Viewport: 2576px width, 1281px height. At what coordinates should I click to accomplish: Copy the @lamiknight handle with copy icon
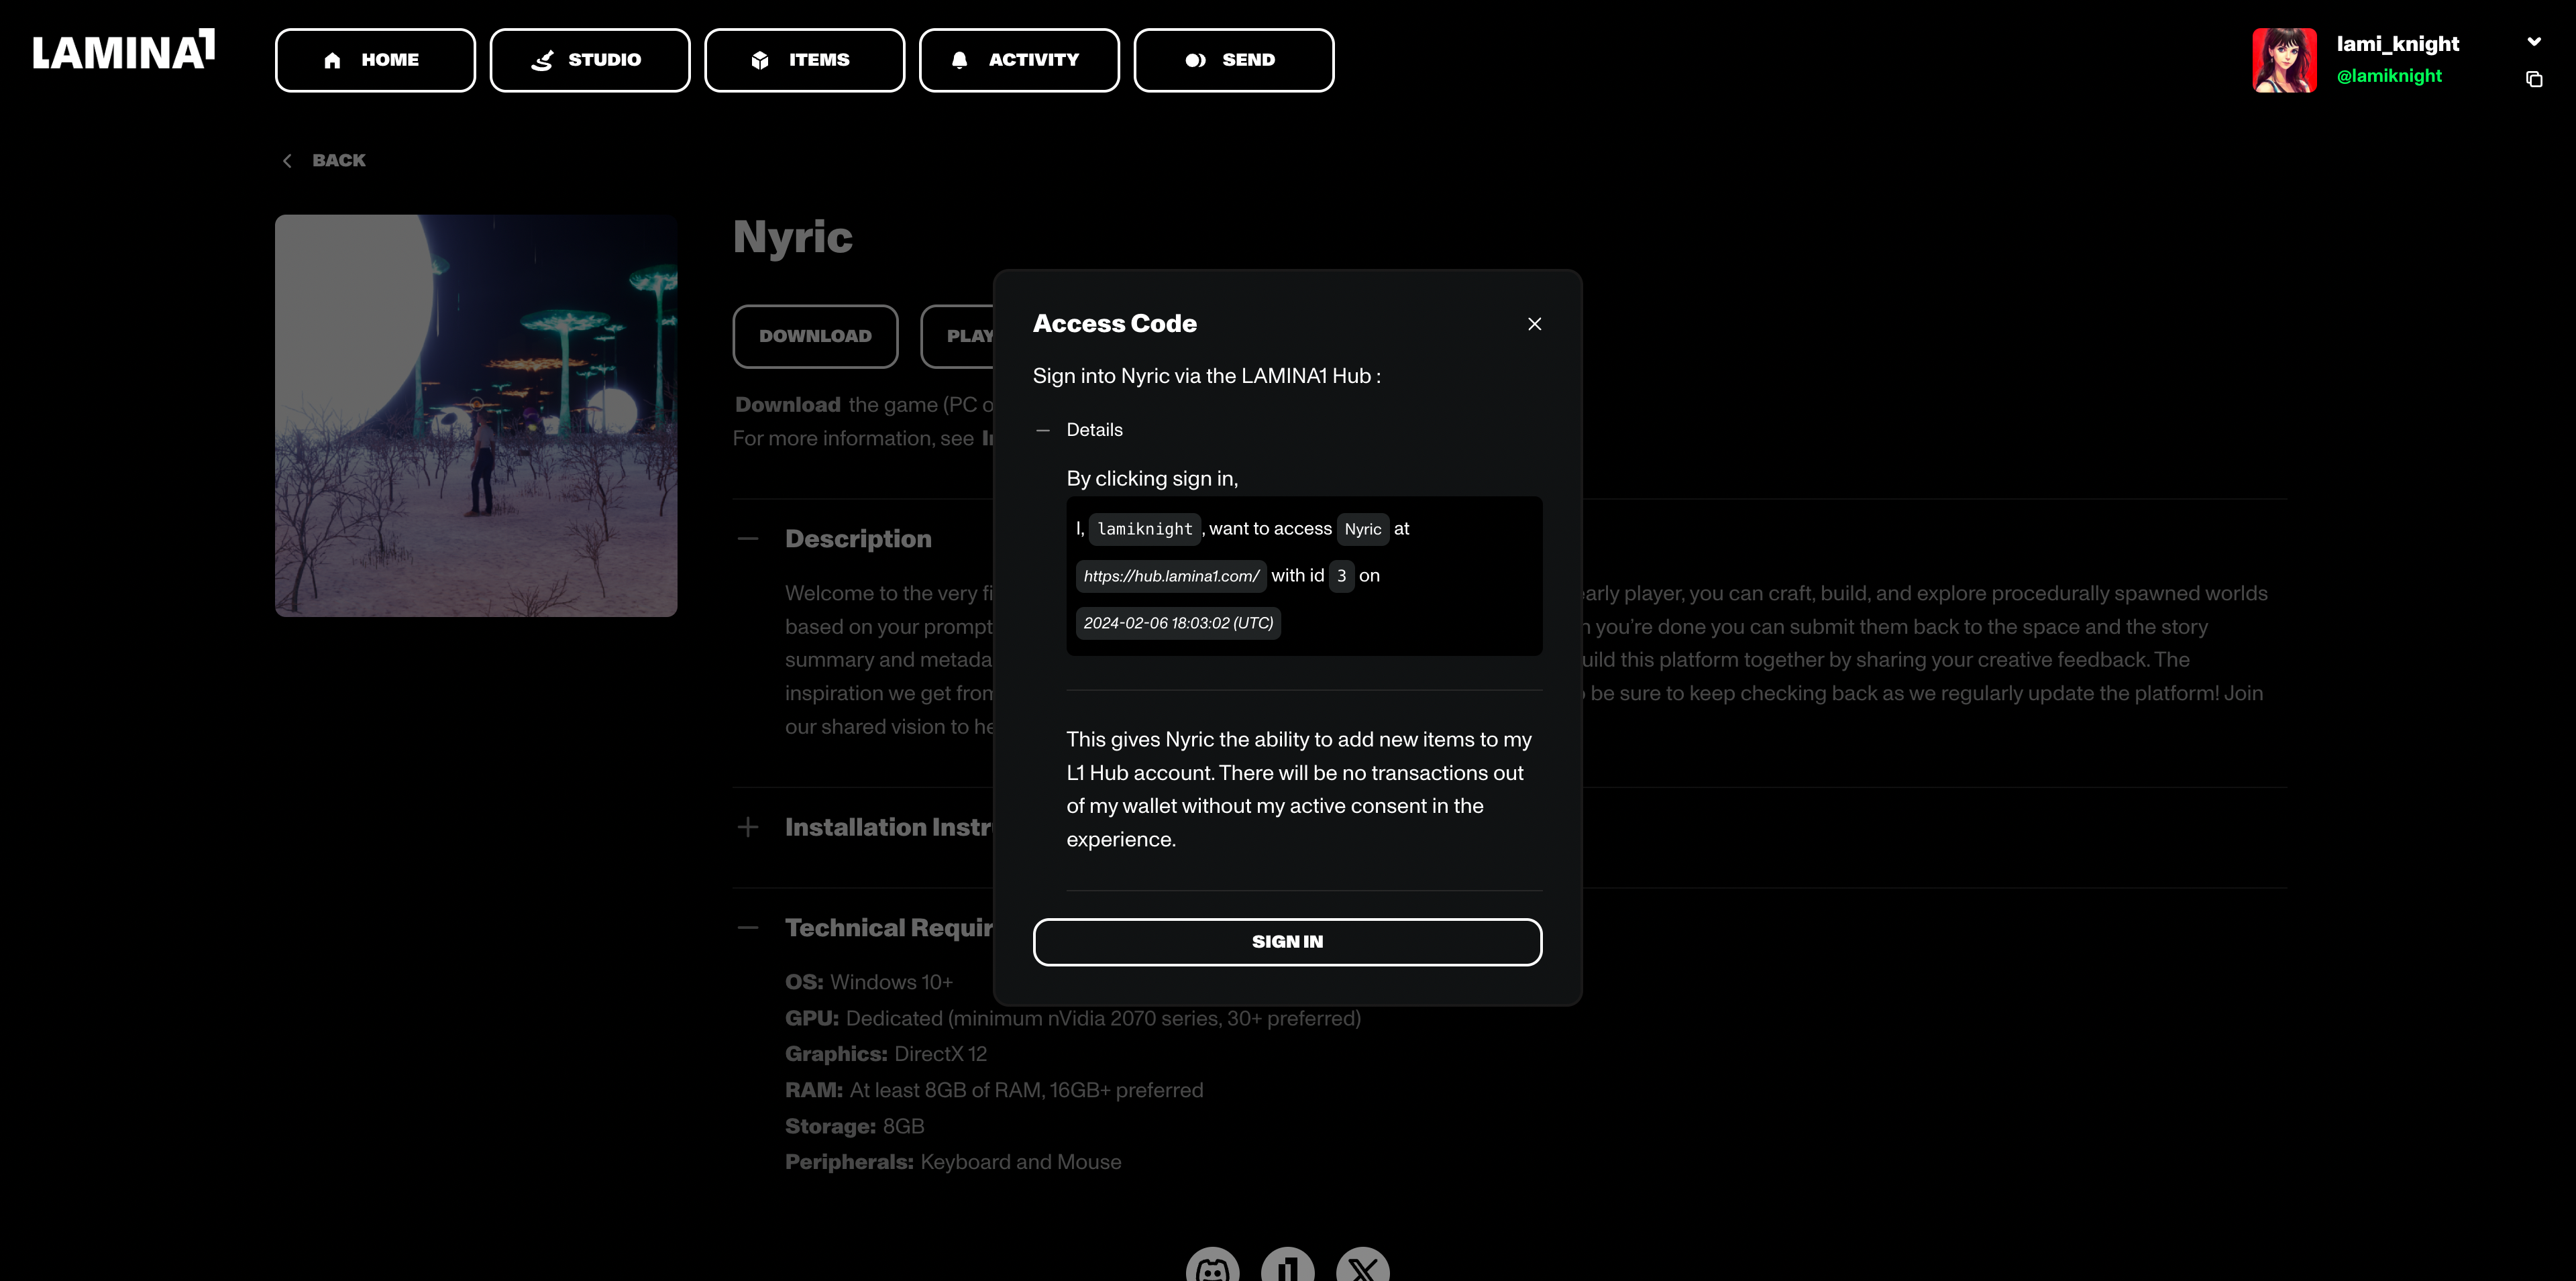tap(2534, 79)
